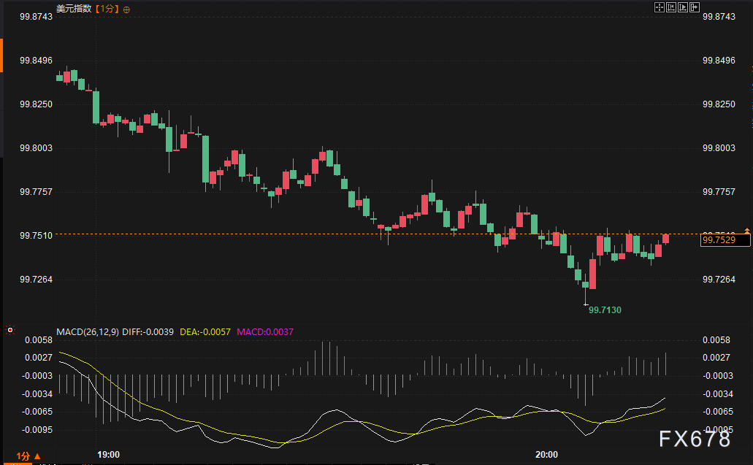The height and width of the screenshot is (465, 753).
Task: Select the crosshair cursor tool icon
Action: click(660, 7)
